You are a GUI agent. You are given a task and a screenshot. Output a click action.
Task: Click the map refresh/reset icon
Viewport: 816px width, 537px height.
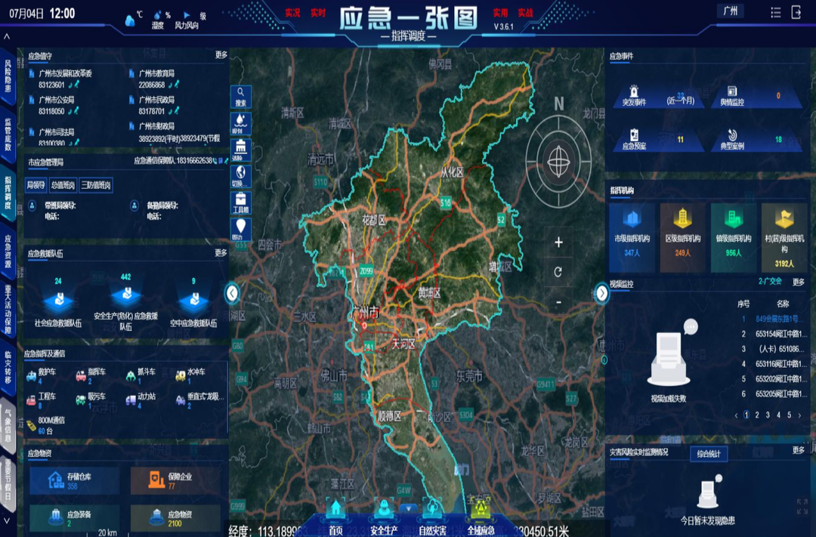tap(558, 272)
